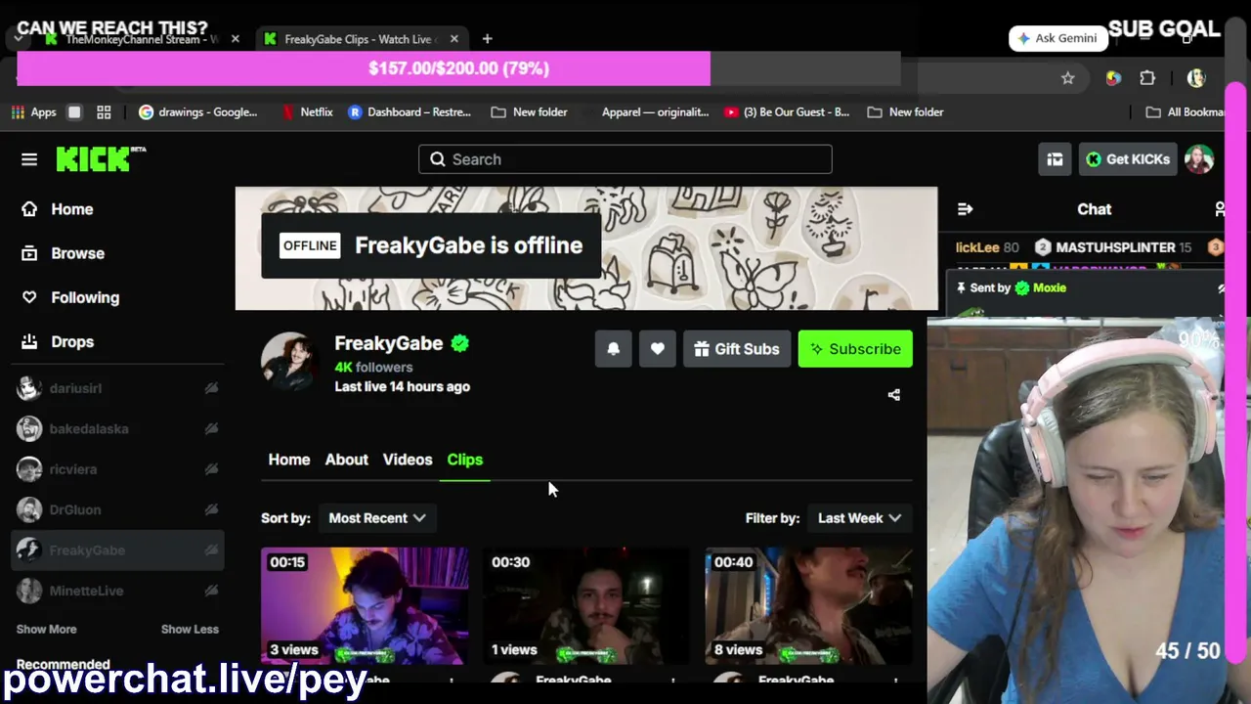The width and height of the screenshot is (1251, 704).
Task: Open the Kick hamburger sidebar menu
Action: coord(29,159)
